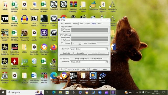
Task: Click the This Processor single thread bar
Action: point(90,29)
